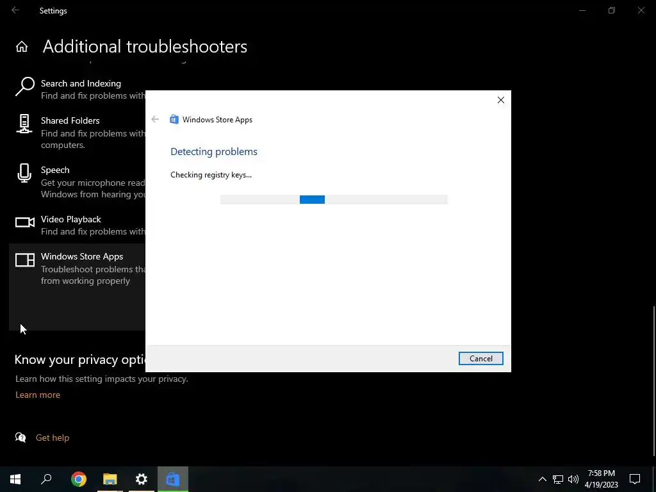Viewport: 656px width, 492px height.
Task: Click the Checking registry keys status text
Action: [211, 175]
